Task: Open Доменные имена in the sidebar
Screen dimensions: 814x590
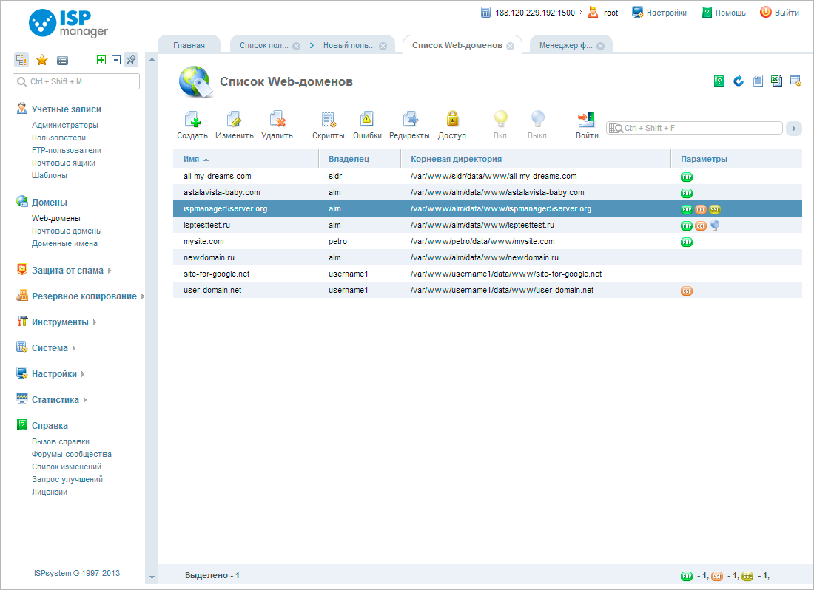Action: coord(64,243)
